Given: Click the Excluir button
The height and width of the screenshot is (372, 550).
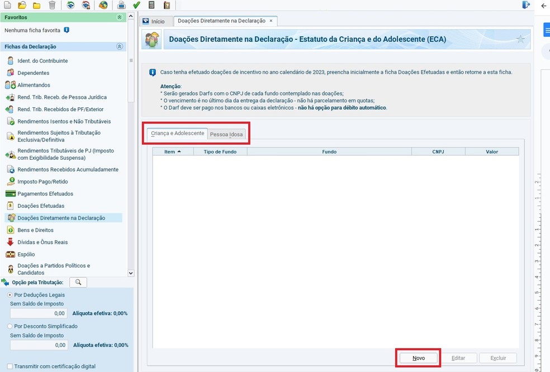Looking at the screenshot, I should [498, 358].
